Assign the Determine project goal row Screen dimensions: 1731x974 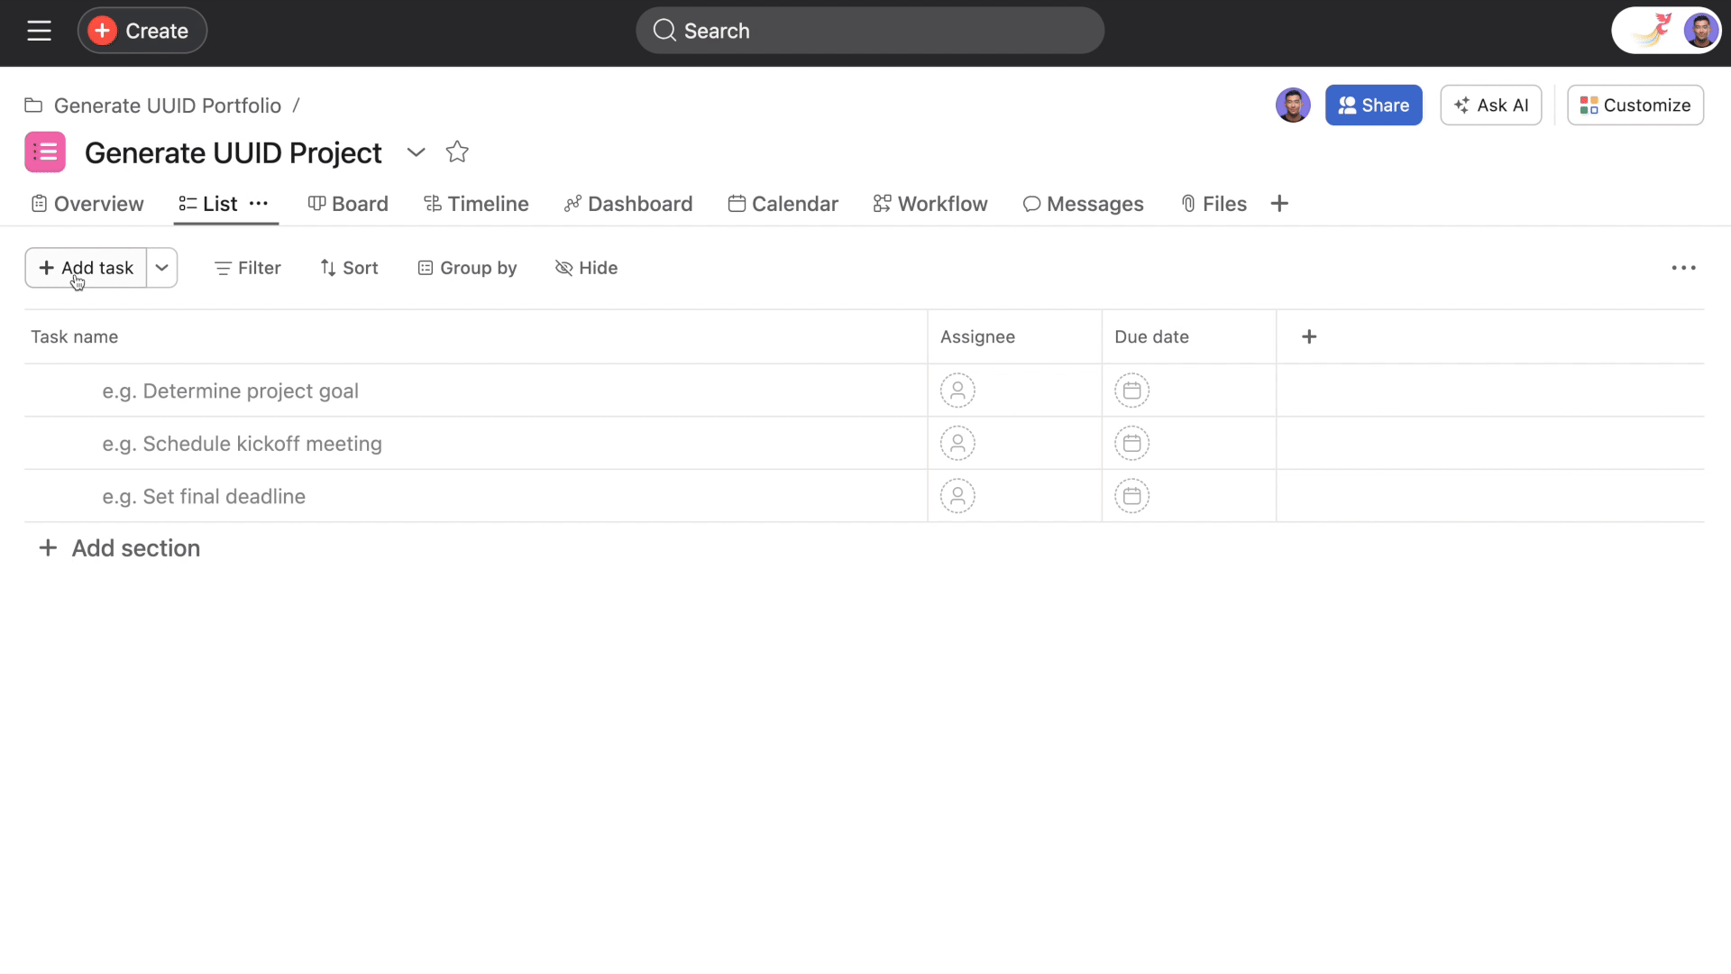(957, 391)
